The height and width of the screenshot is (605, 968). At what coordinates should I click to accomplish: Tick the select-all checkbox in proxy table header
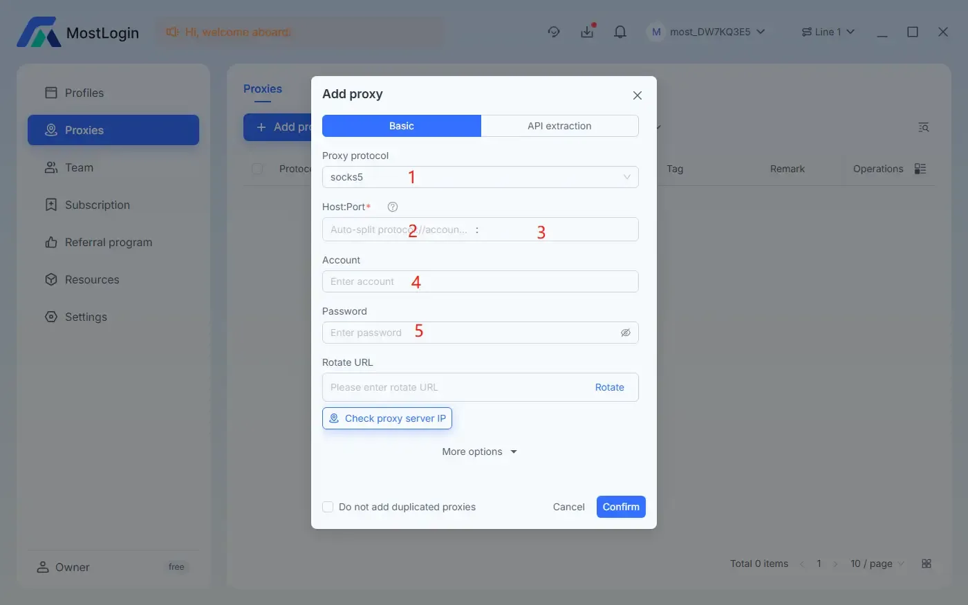[x=257, y=169]
